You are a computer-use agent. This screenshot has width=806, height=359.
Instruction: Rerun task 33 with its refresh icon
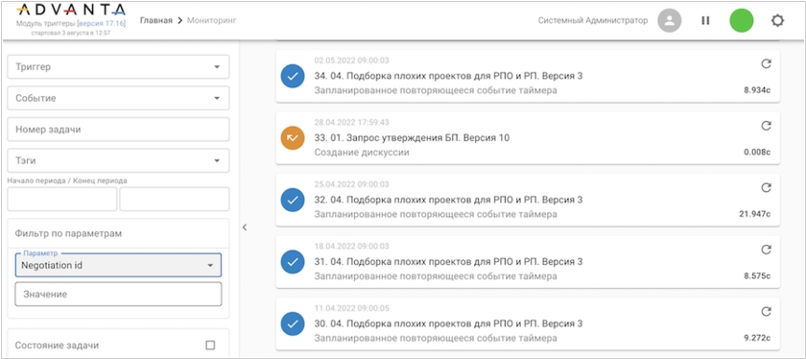pos(766,126)
